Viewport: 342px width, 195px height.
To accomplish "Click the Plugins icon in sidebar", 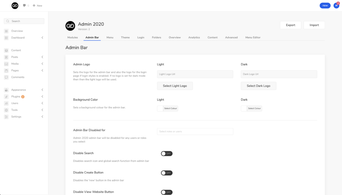I will (x=6, y=97).
